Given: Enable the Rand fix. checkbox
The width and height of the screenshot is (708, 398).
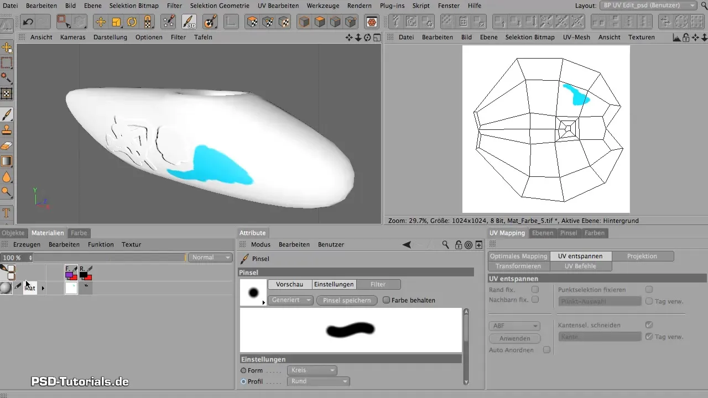Looking at the screenshot, I should coord(535,289).
